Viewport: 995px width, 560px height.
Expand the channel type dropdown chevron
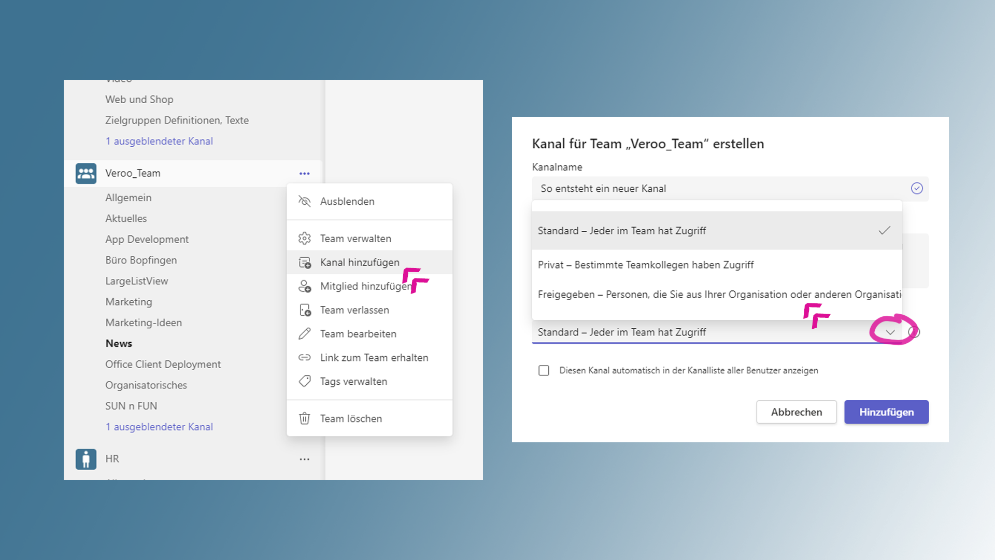[890, 332]
